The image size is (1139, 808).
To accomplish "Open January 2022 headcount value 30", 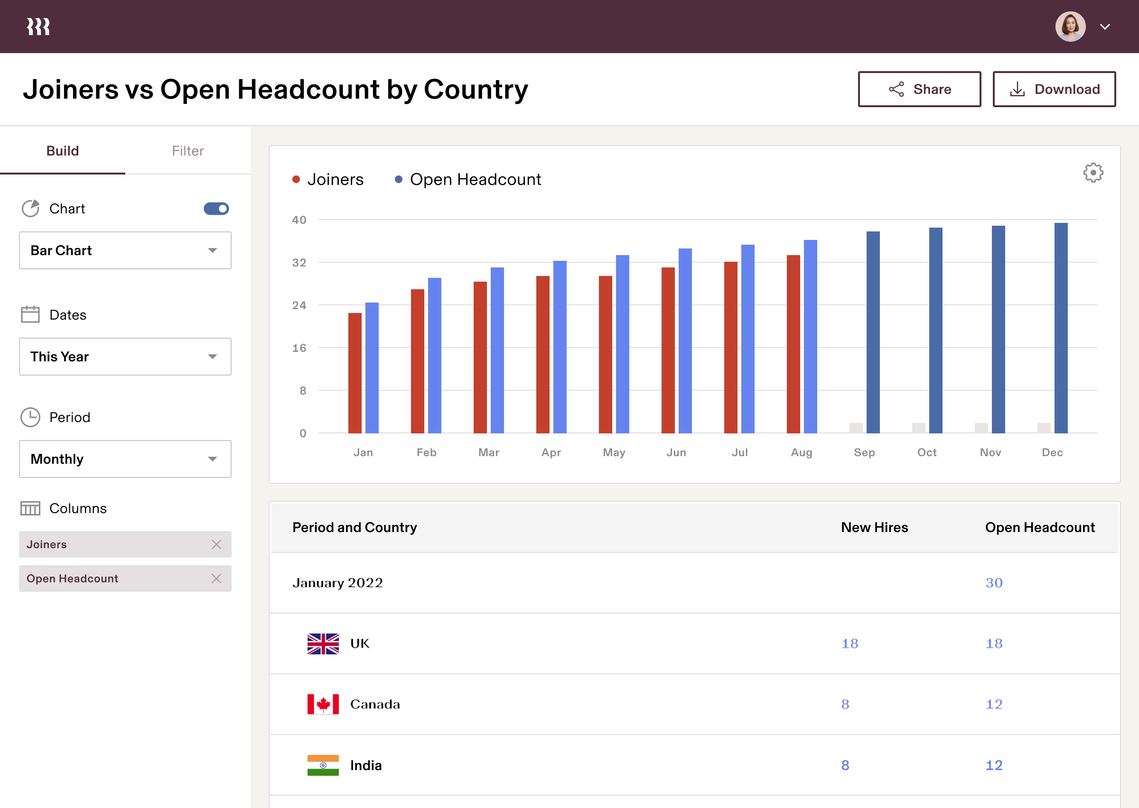I will click(x=994, y=583).
